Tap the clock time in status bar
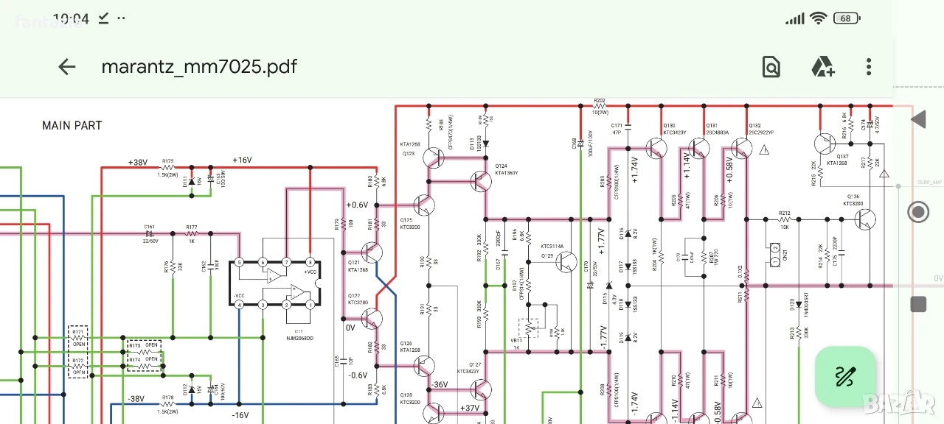The width and height of the screenshot is (944, 424). pos(71,18)
